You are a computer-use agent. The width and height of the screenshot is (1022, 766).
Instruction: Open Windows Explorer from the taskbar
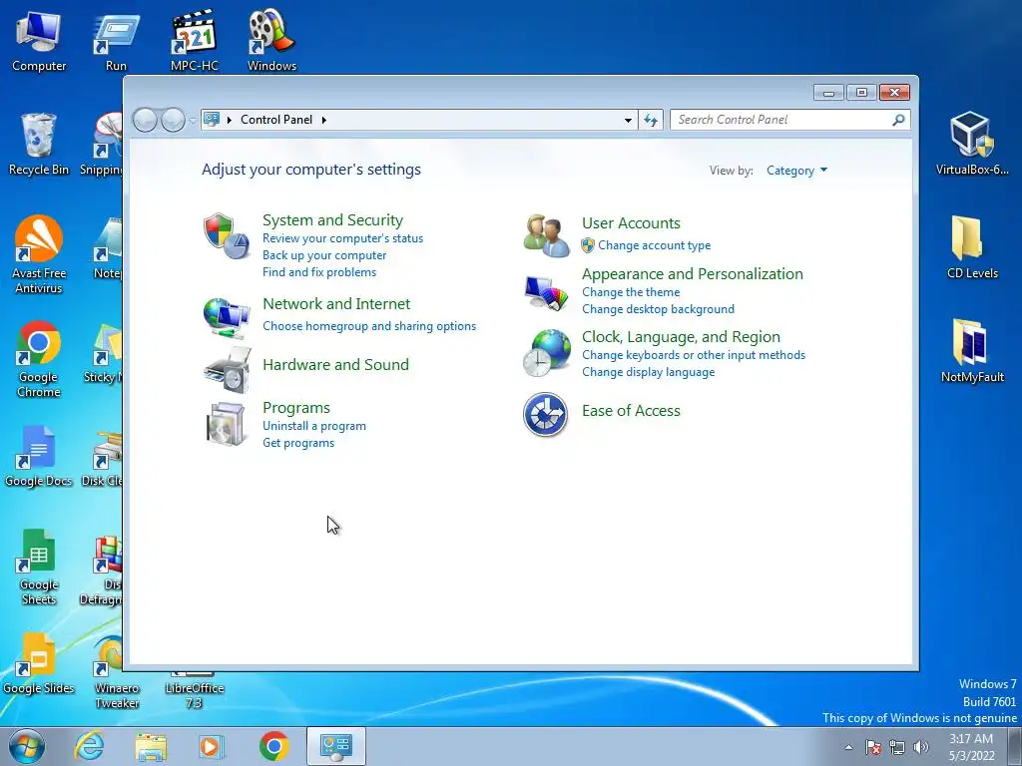151,746
